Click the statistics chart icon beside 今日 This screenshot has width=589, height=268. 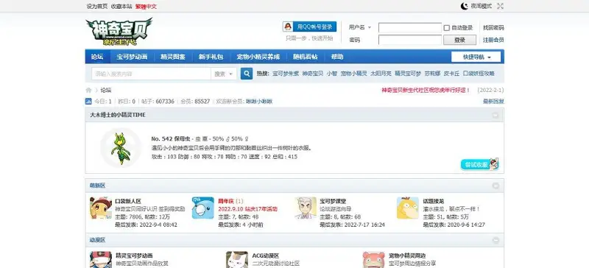(x=88, y=101)
